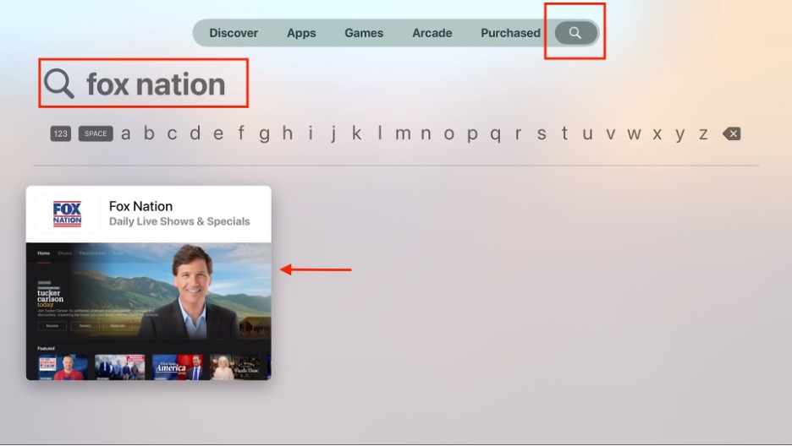Screen dimensions: 792x446
Task: Toggle the 123 numeric keyboard key
Action: point(60,133)
